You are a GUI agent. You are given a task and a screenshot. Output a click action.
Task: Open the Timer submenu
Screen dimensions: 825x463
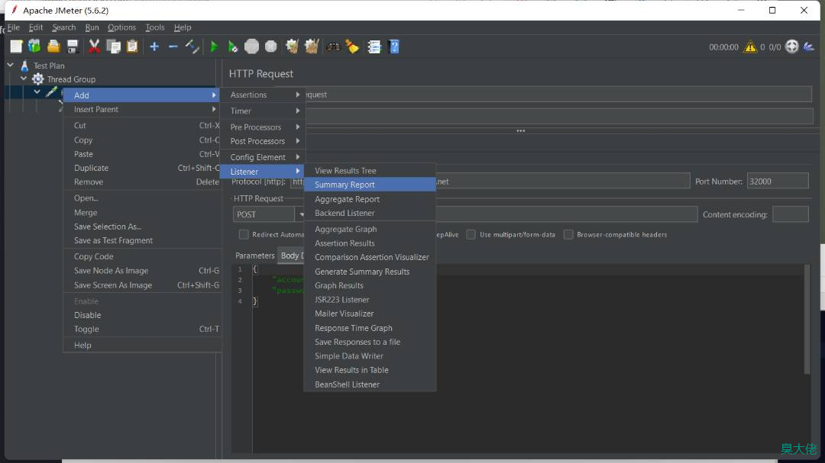(263, 111)
